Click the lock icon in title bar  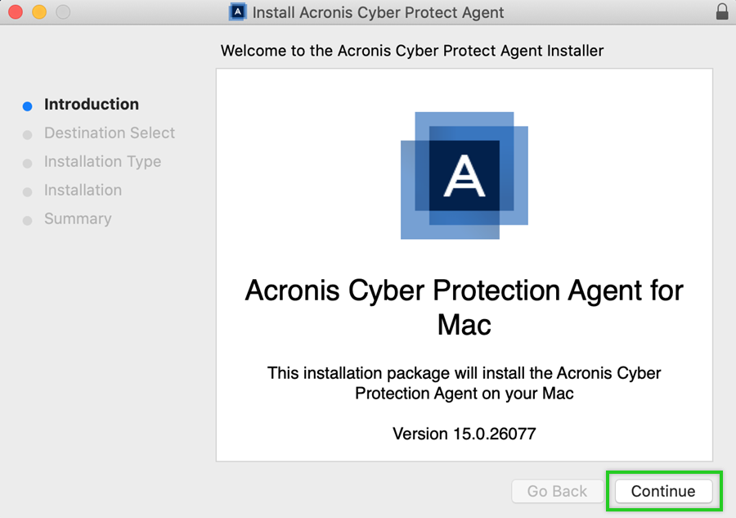point(721,12)
